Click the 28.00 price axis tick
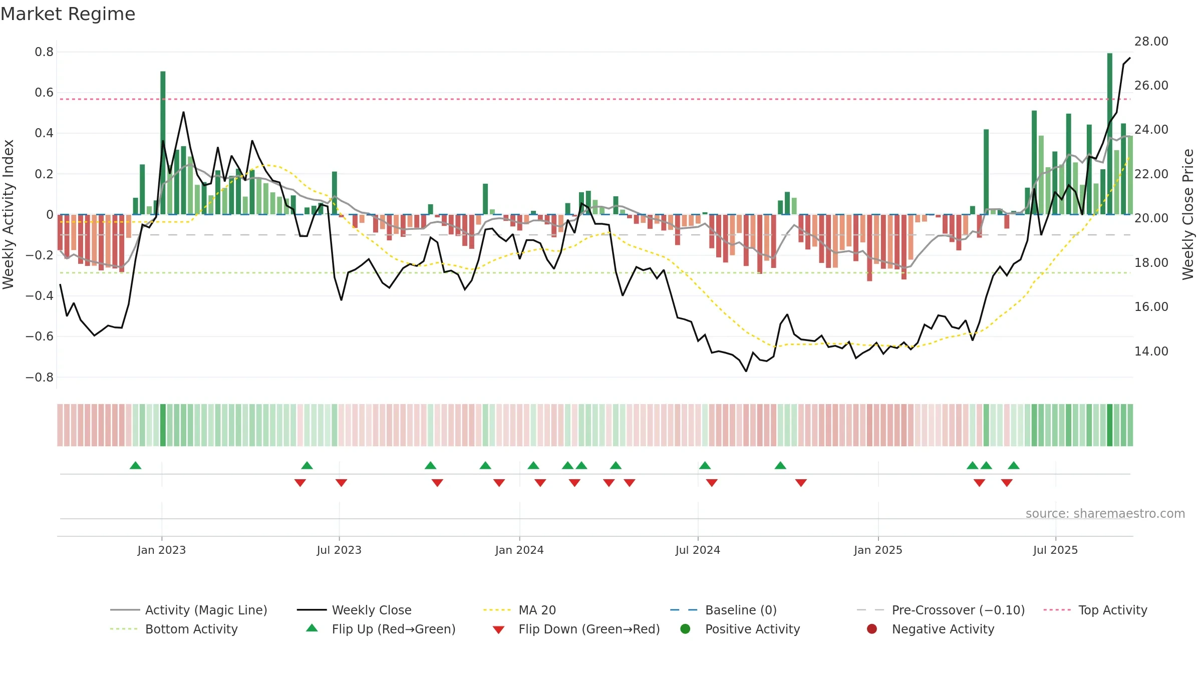 pos(1151,42)
